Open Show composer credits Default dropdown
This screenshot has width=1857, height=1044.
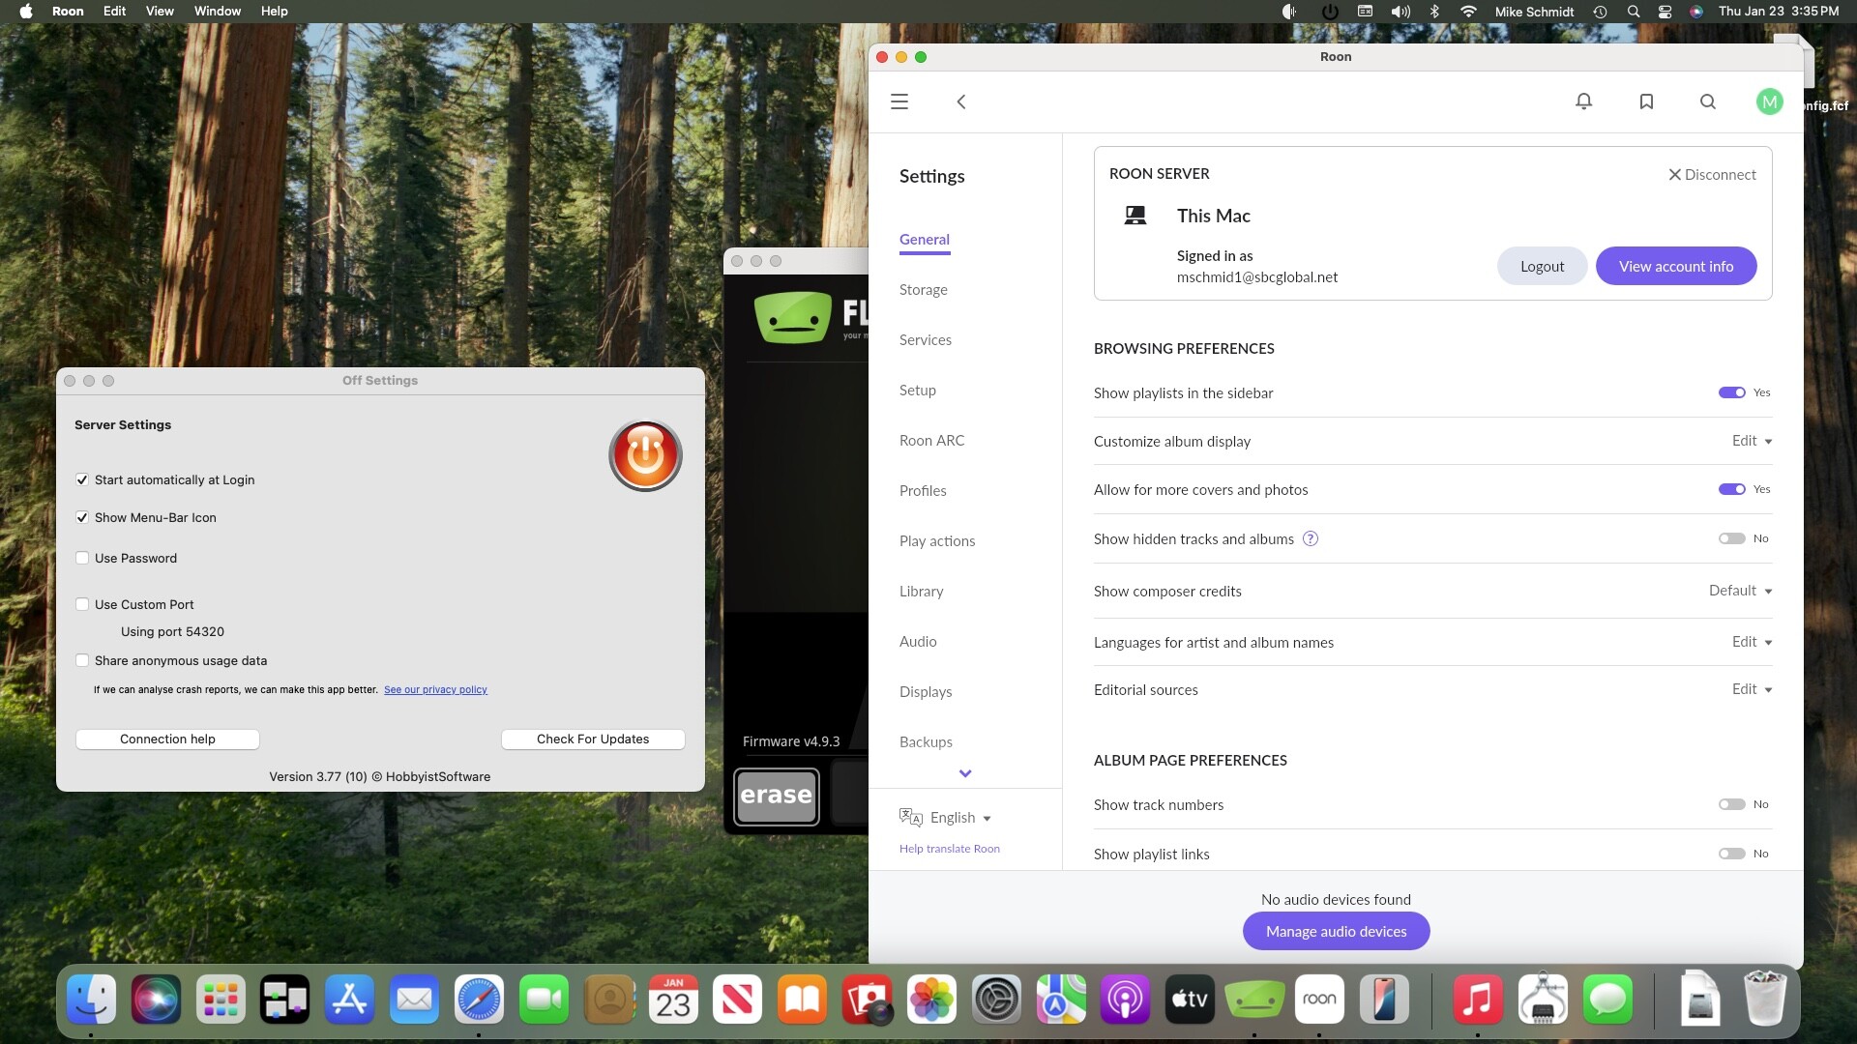point(1740,591)
